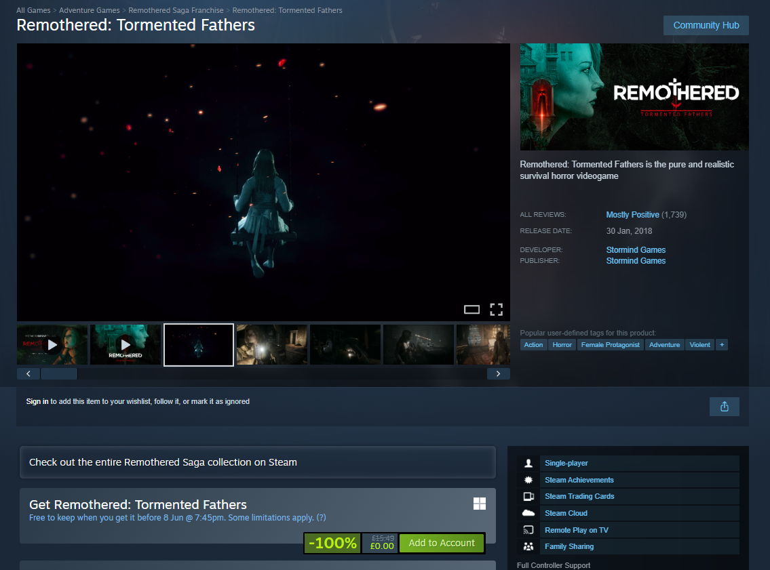Viewport: 770px width, 570px height.
Task: Click the Remote Play on TV cast icon
Action: pyautogui.click(x=528, y=530)
